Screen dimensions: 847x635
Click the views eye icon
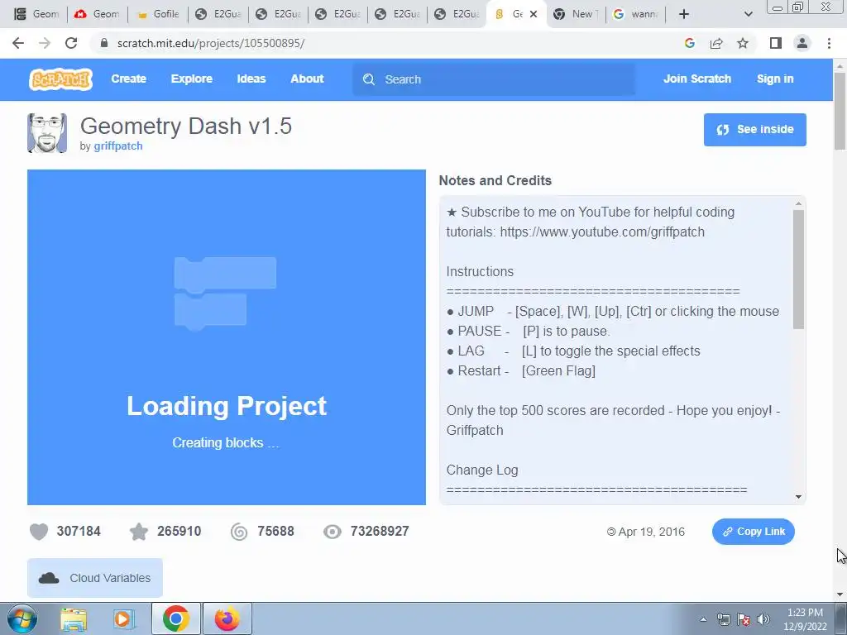(x=333, y=532)
